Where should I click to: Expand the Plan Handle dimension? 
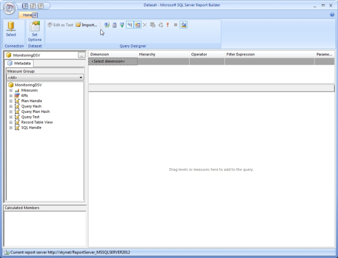(11, 101)
